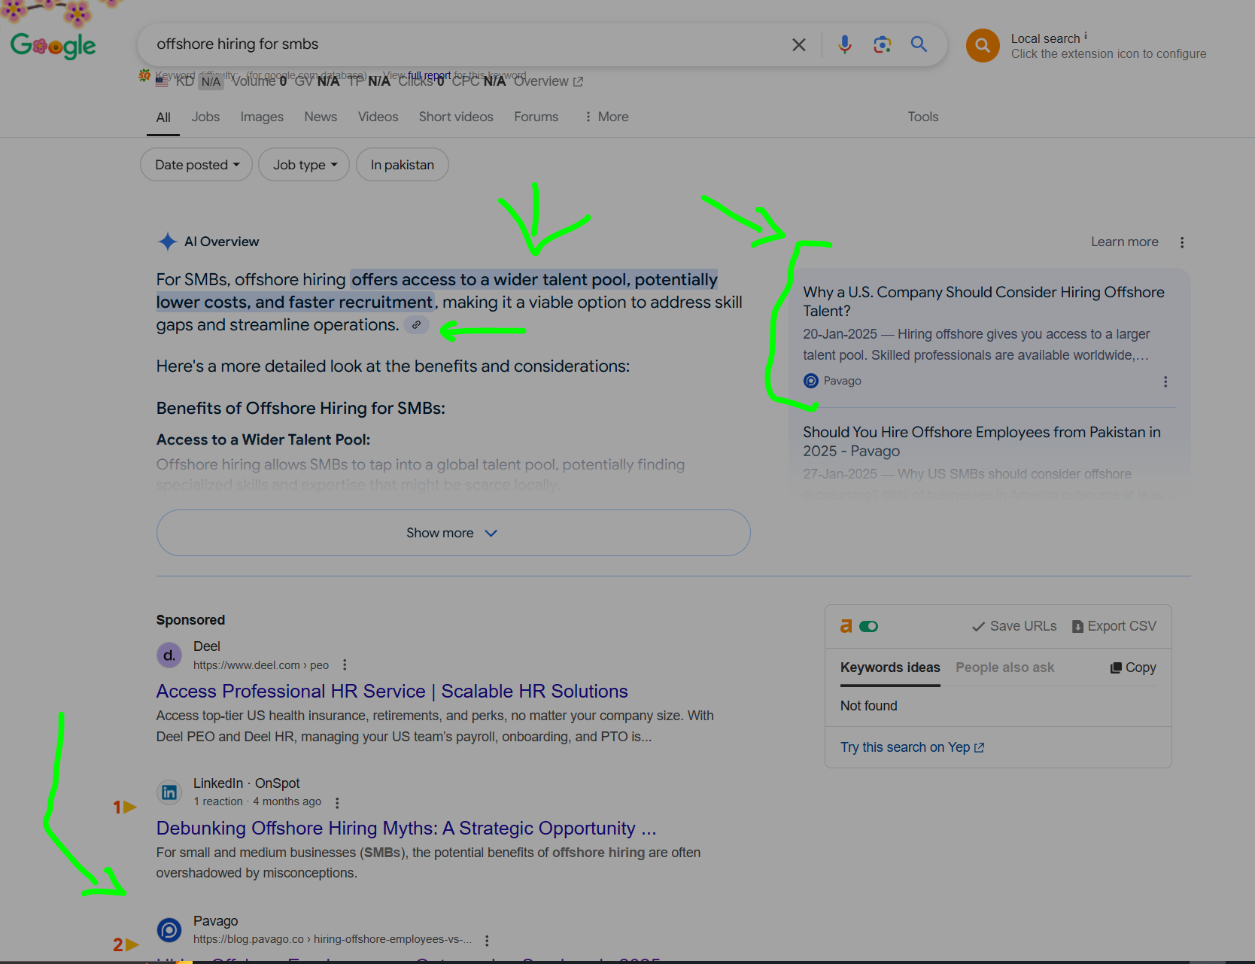Viewport: 1255px width, 964px height.
Task: Select the People also ask tab
Action: coord(1005,668)
